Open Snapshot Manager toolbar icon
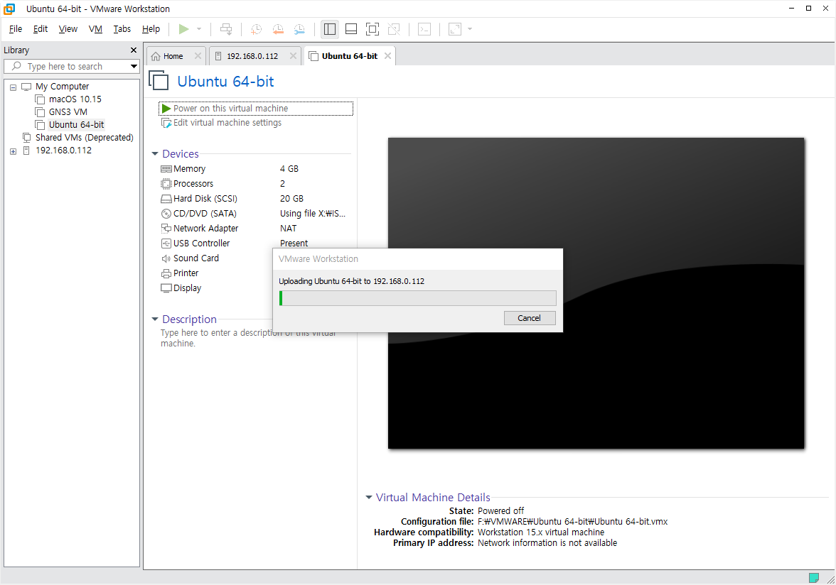Image resolution: width=836 pixels, height=585 pixels. tap(300, 29)
